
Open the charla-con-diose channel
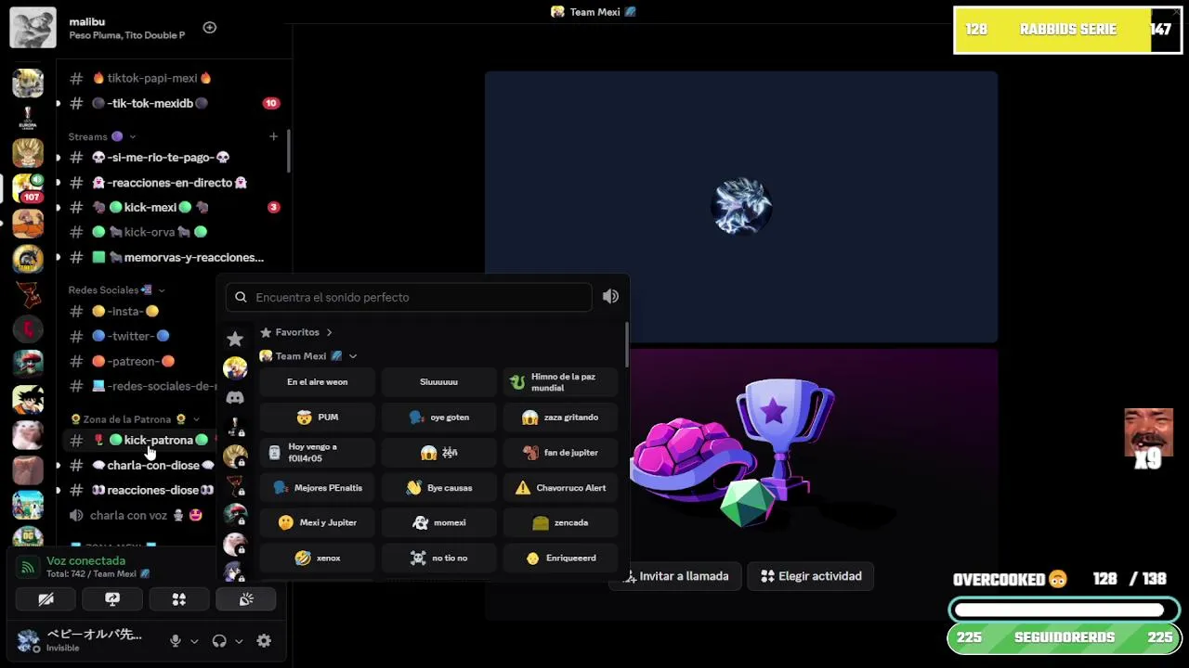pyautogui.click(x=139, y=465)
